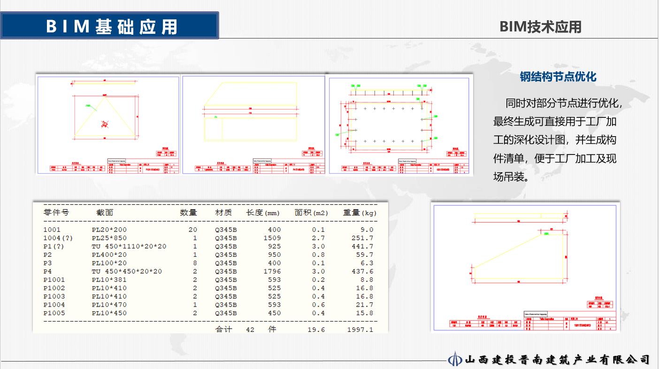Click the total weight 1997.1
Screen dimensions: 659x369
tap(360, 330)
